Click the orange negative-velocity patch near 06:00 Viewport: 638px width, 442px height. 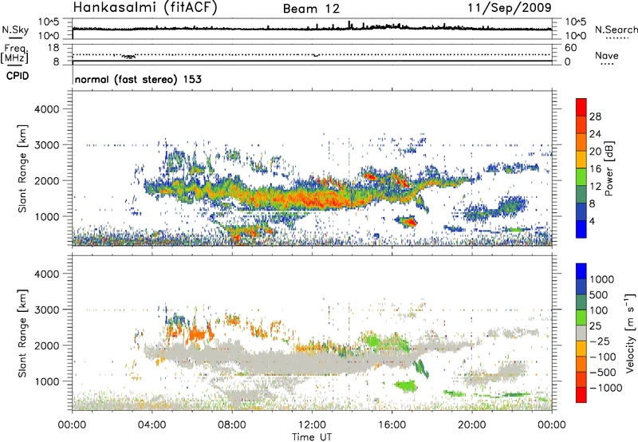point(196,333)
